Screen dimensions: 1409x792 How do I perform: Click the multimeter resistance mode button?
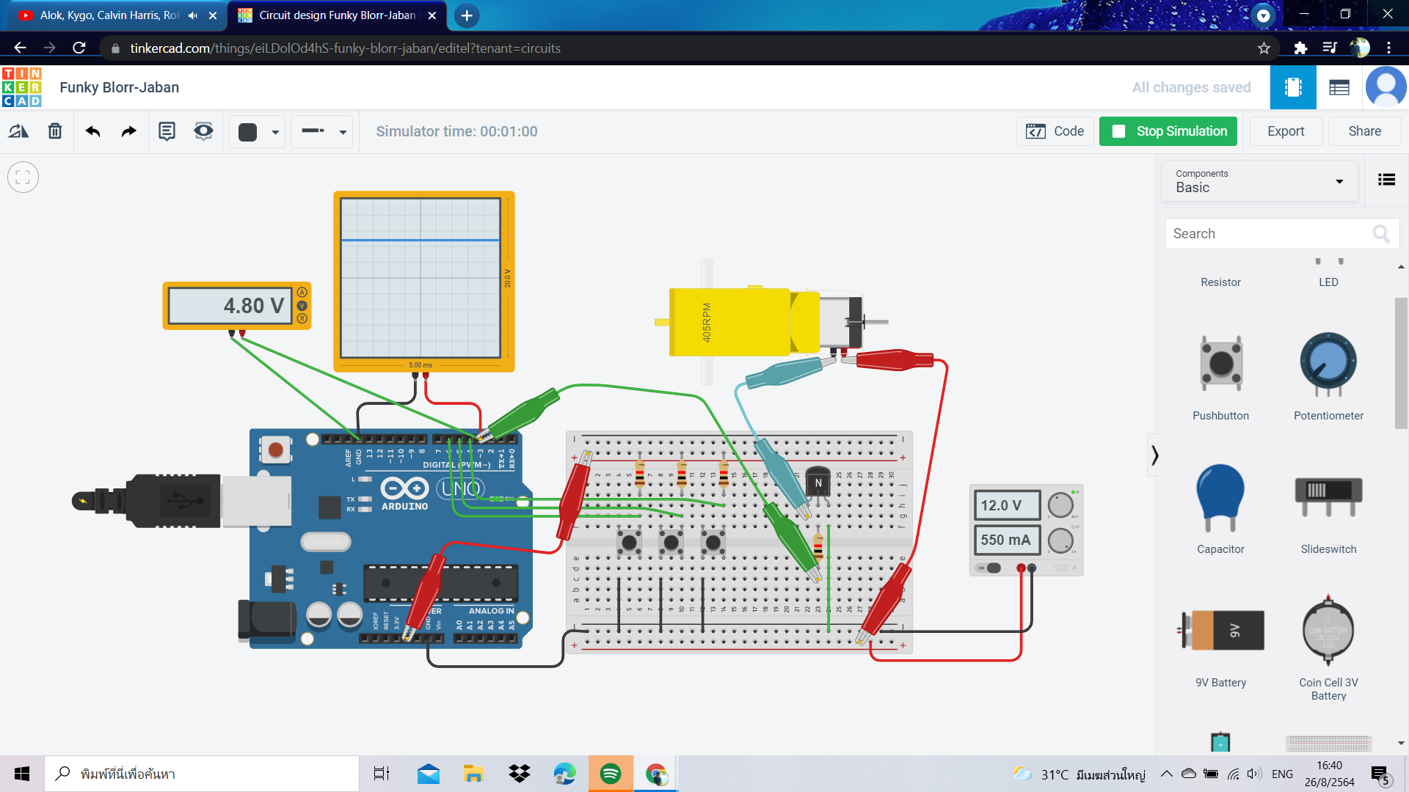[x=302, y=318]
